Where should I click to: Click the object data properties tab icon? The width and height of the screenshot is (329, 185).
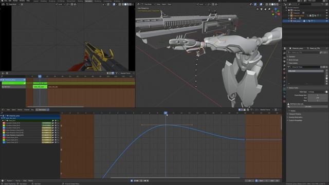284,89
